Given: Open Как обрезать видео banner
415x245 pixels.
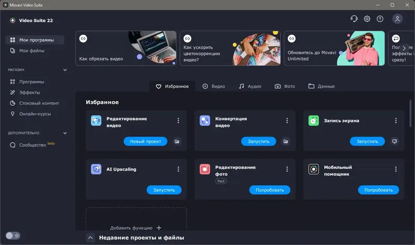Looking at the screenshot, I should [x=126, y=48].
